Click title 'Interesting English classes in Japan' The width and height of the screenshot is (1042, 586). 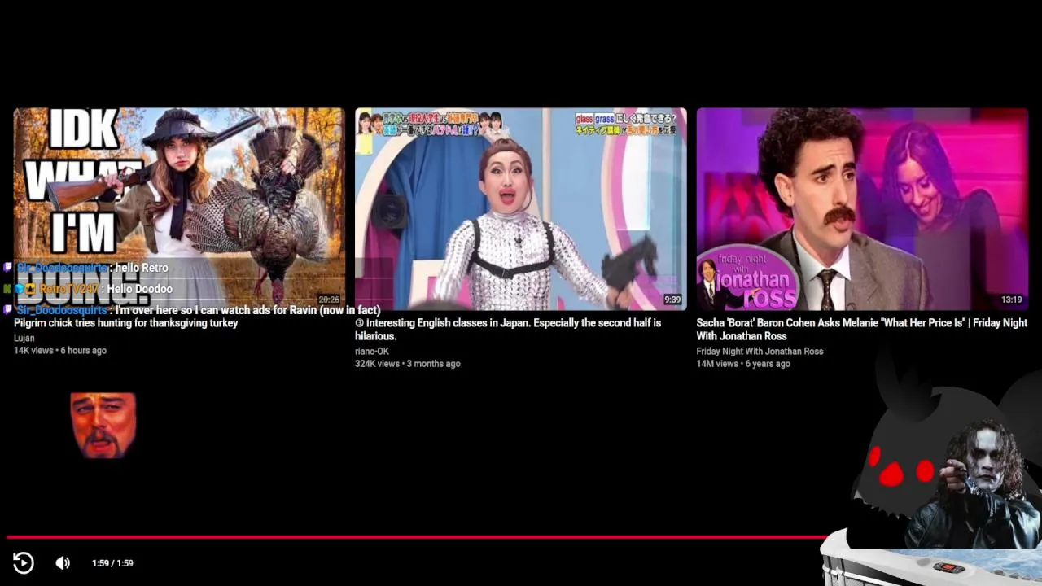click(x=508, y=330)
